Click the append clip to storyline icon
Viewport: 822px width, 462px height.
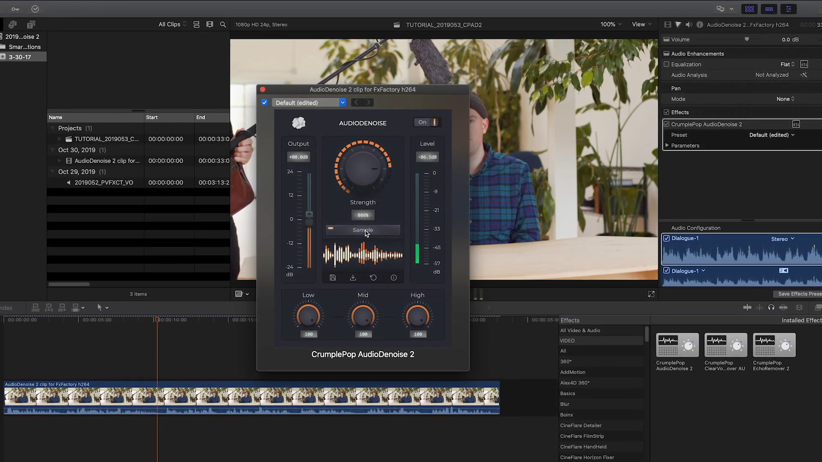tap(62, 307)
